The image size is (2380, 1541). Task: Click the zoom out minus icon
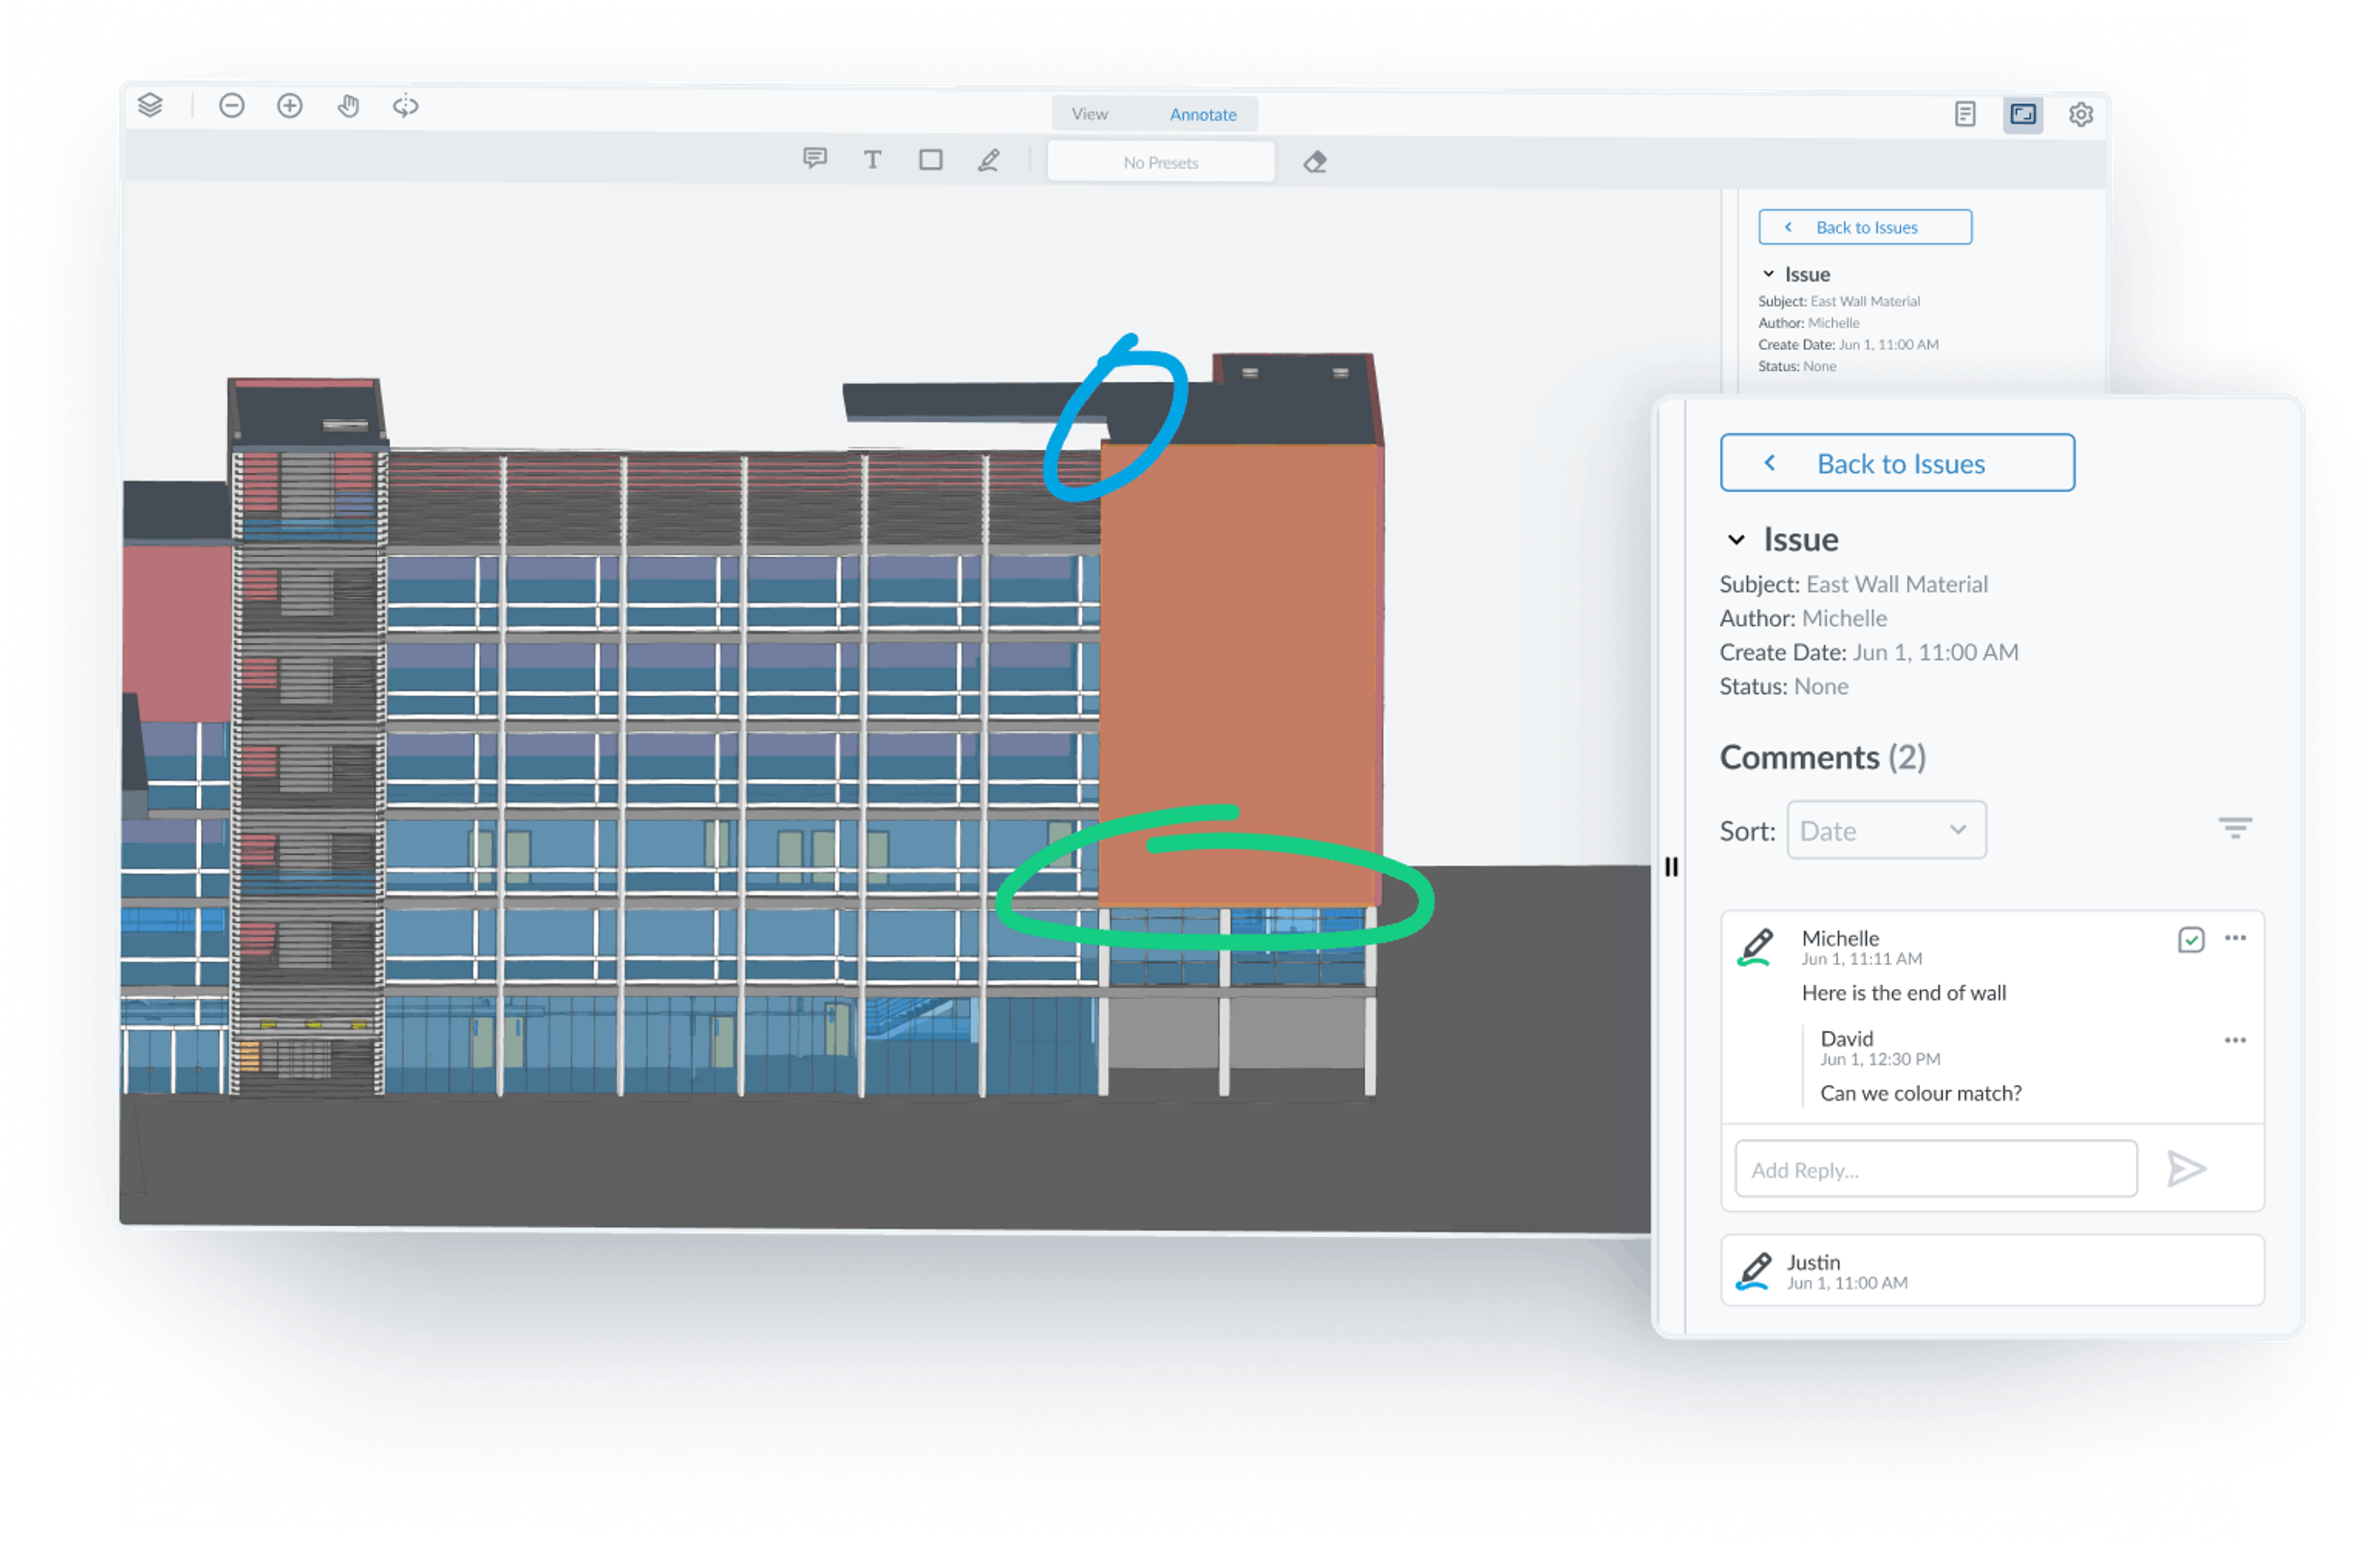coord(232,106)
